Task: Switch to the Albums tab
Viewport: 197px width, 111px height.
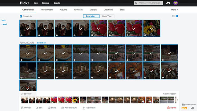Action: 63,10
